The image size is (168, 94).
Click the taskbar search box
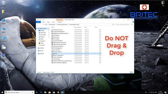point(19,92)
